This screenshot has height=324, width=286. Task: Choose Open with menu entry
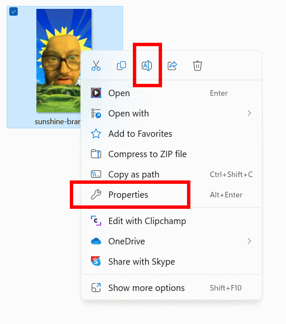point(171,113)
